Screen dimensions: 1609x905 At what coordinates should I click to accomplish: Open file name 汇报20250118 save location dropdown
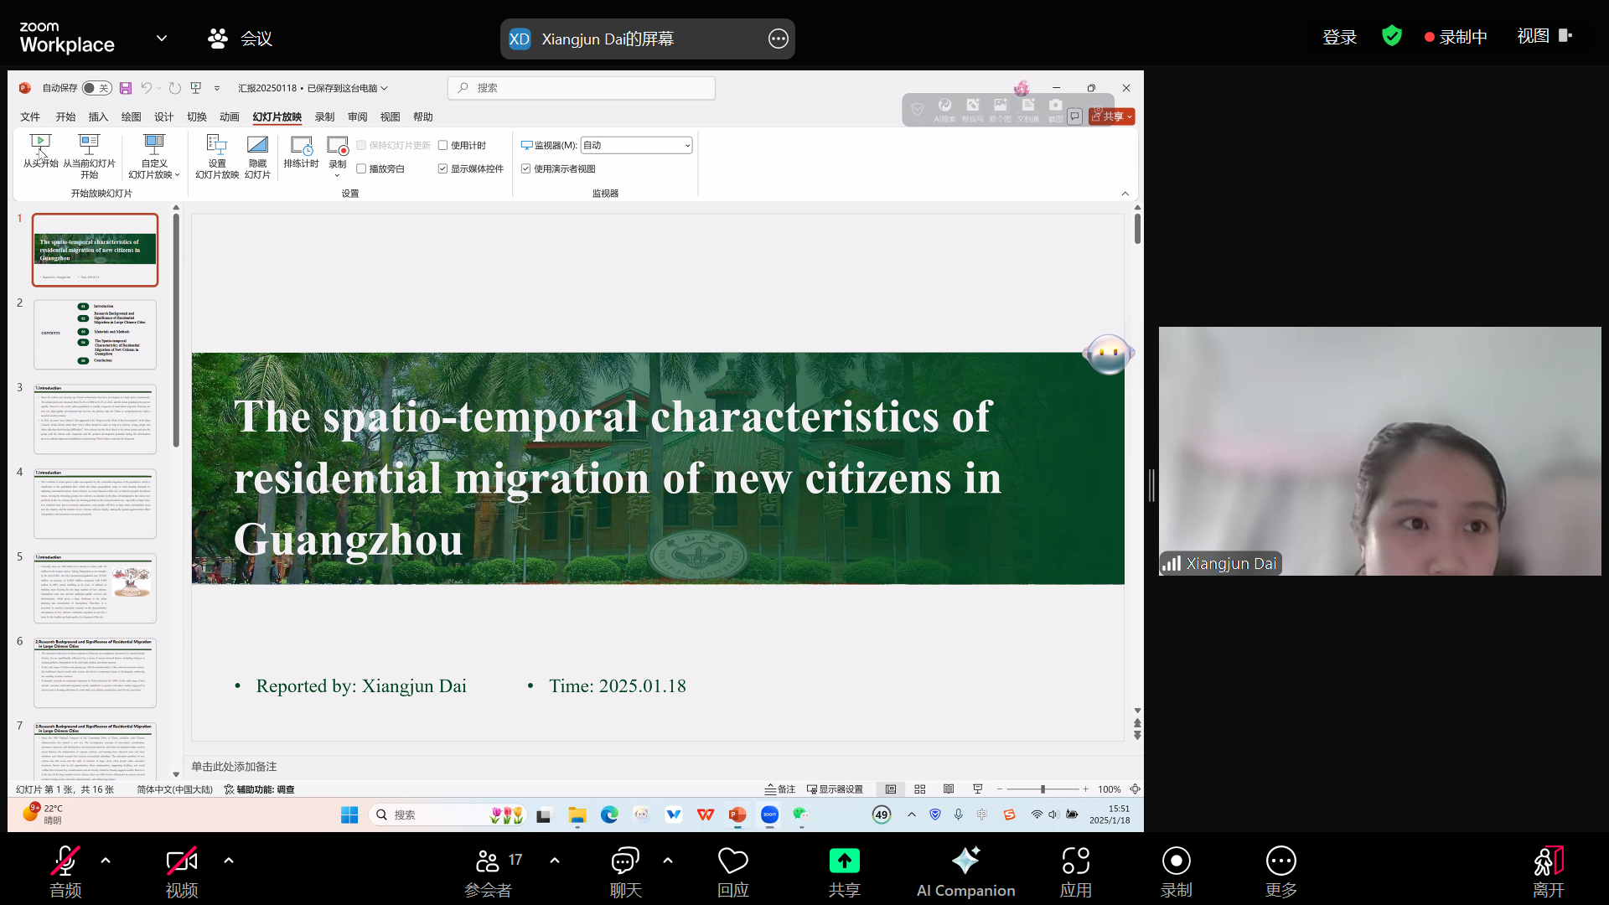[x=385, y=88]
